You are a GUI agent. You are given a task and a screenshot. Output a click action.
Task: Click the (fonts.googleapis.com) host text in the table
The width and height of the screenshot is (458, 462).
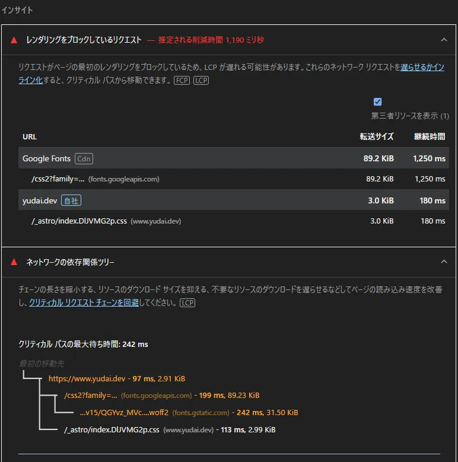[x=124, y=179]
